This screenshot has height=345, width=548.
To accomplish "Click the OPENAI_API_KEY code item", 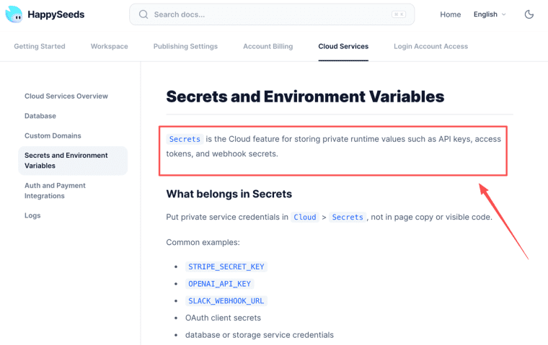I will tap(219, 284).
